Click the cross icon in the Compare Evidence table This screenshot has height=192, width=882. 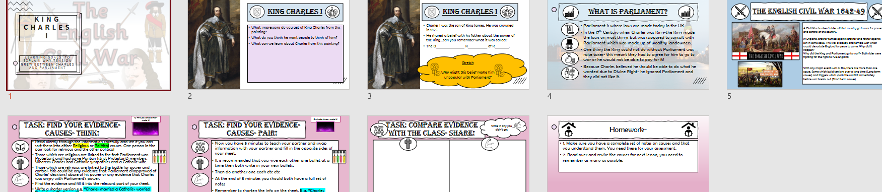coord(408,144)
